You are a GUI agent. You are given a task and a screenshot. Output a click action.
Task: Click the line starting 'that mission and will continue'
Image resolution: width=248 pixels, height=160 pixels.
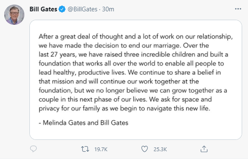(x=119, y=81)
